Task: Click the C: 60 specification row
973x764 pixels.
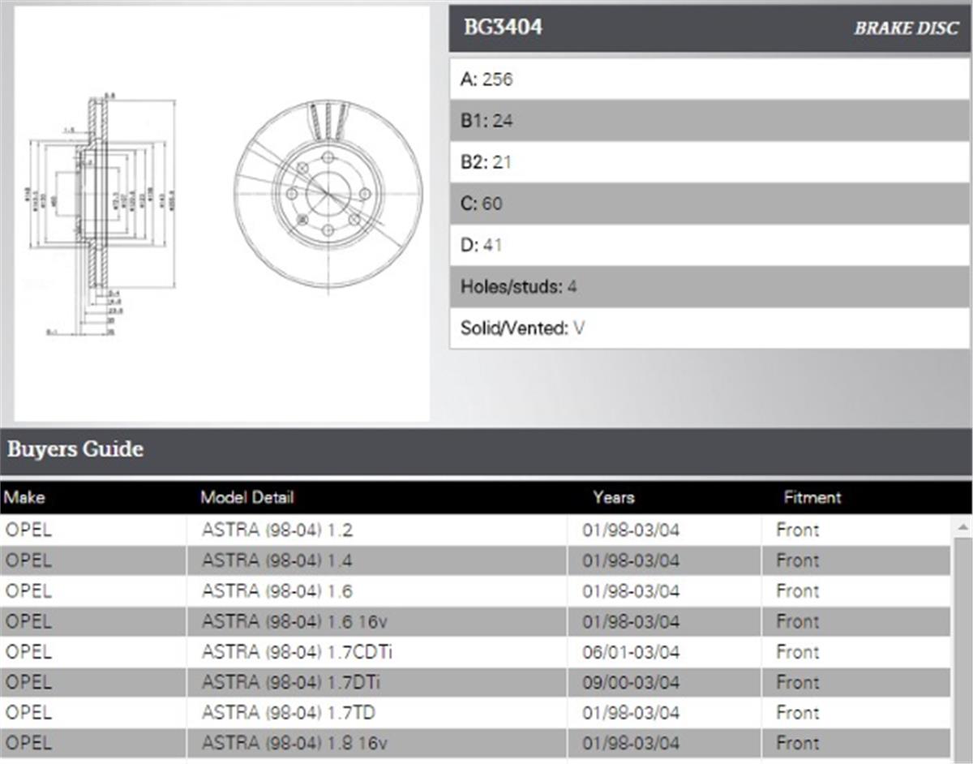Action: pyautogui.click(x=709, y=203)
